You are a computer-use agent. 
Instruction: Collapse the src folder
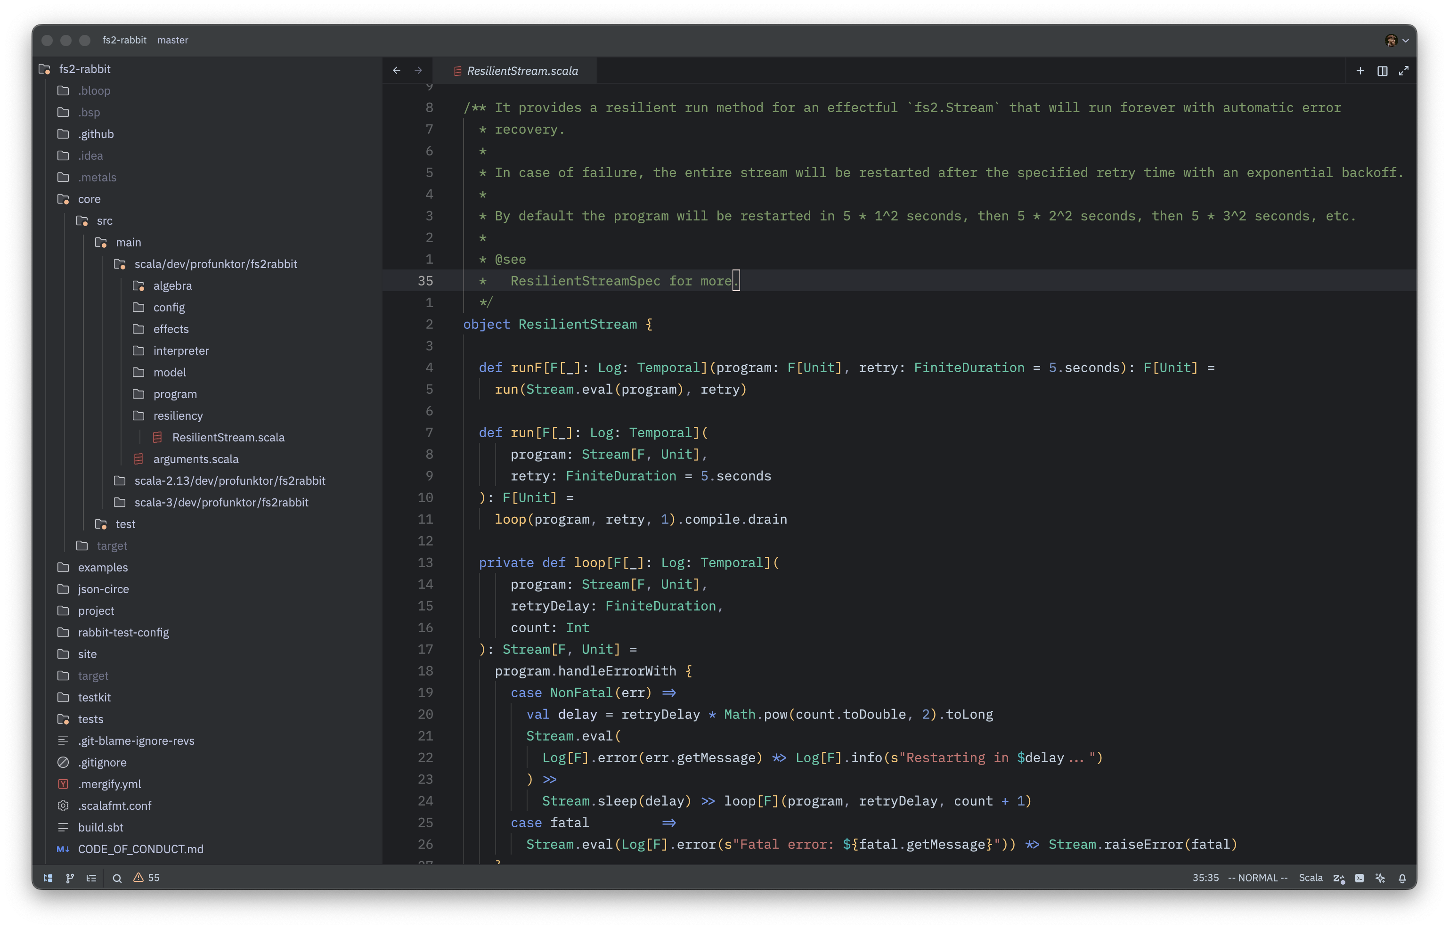[x=105, y=221]
